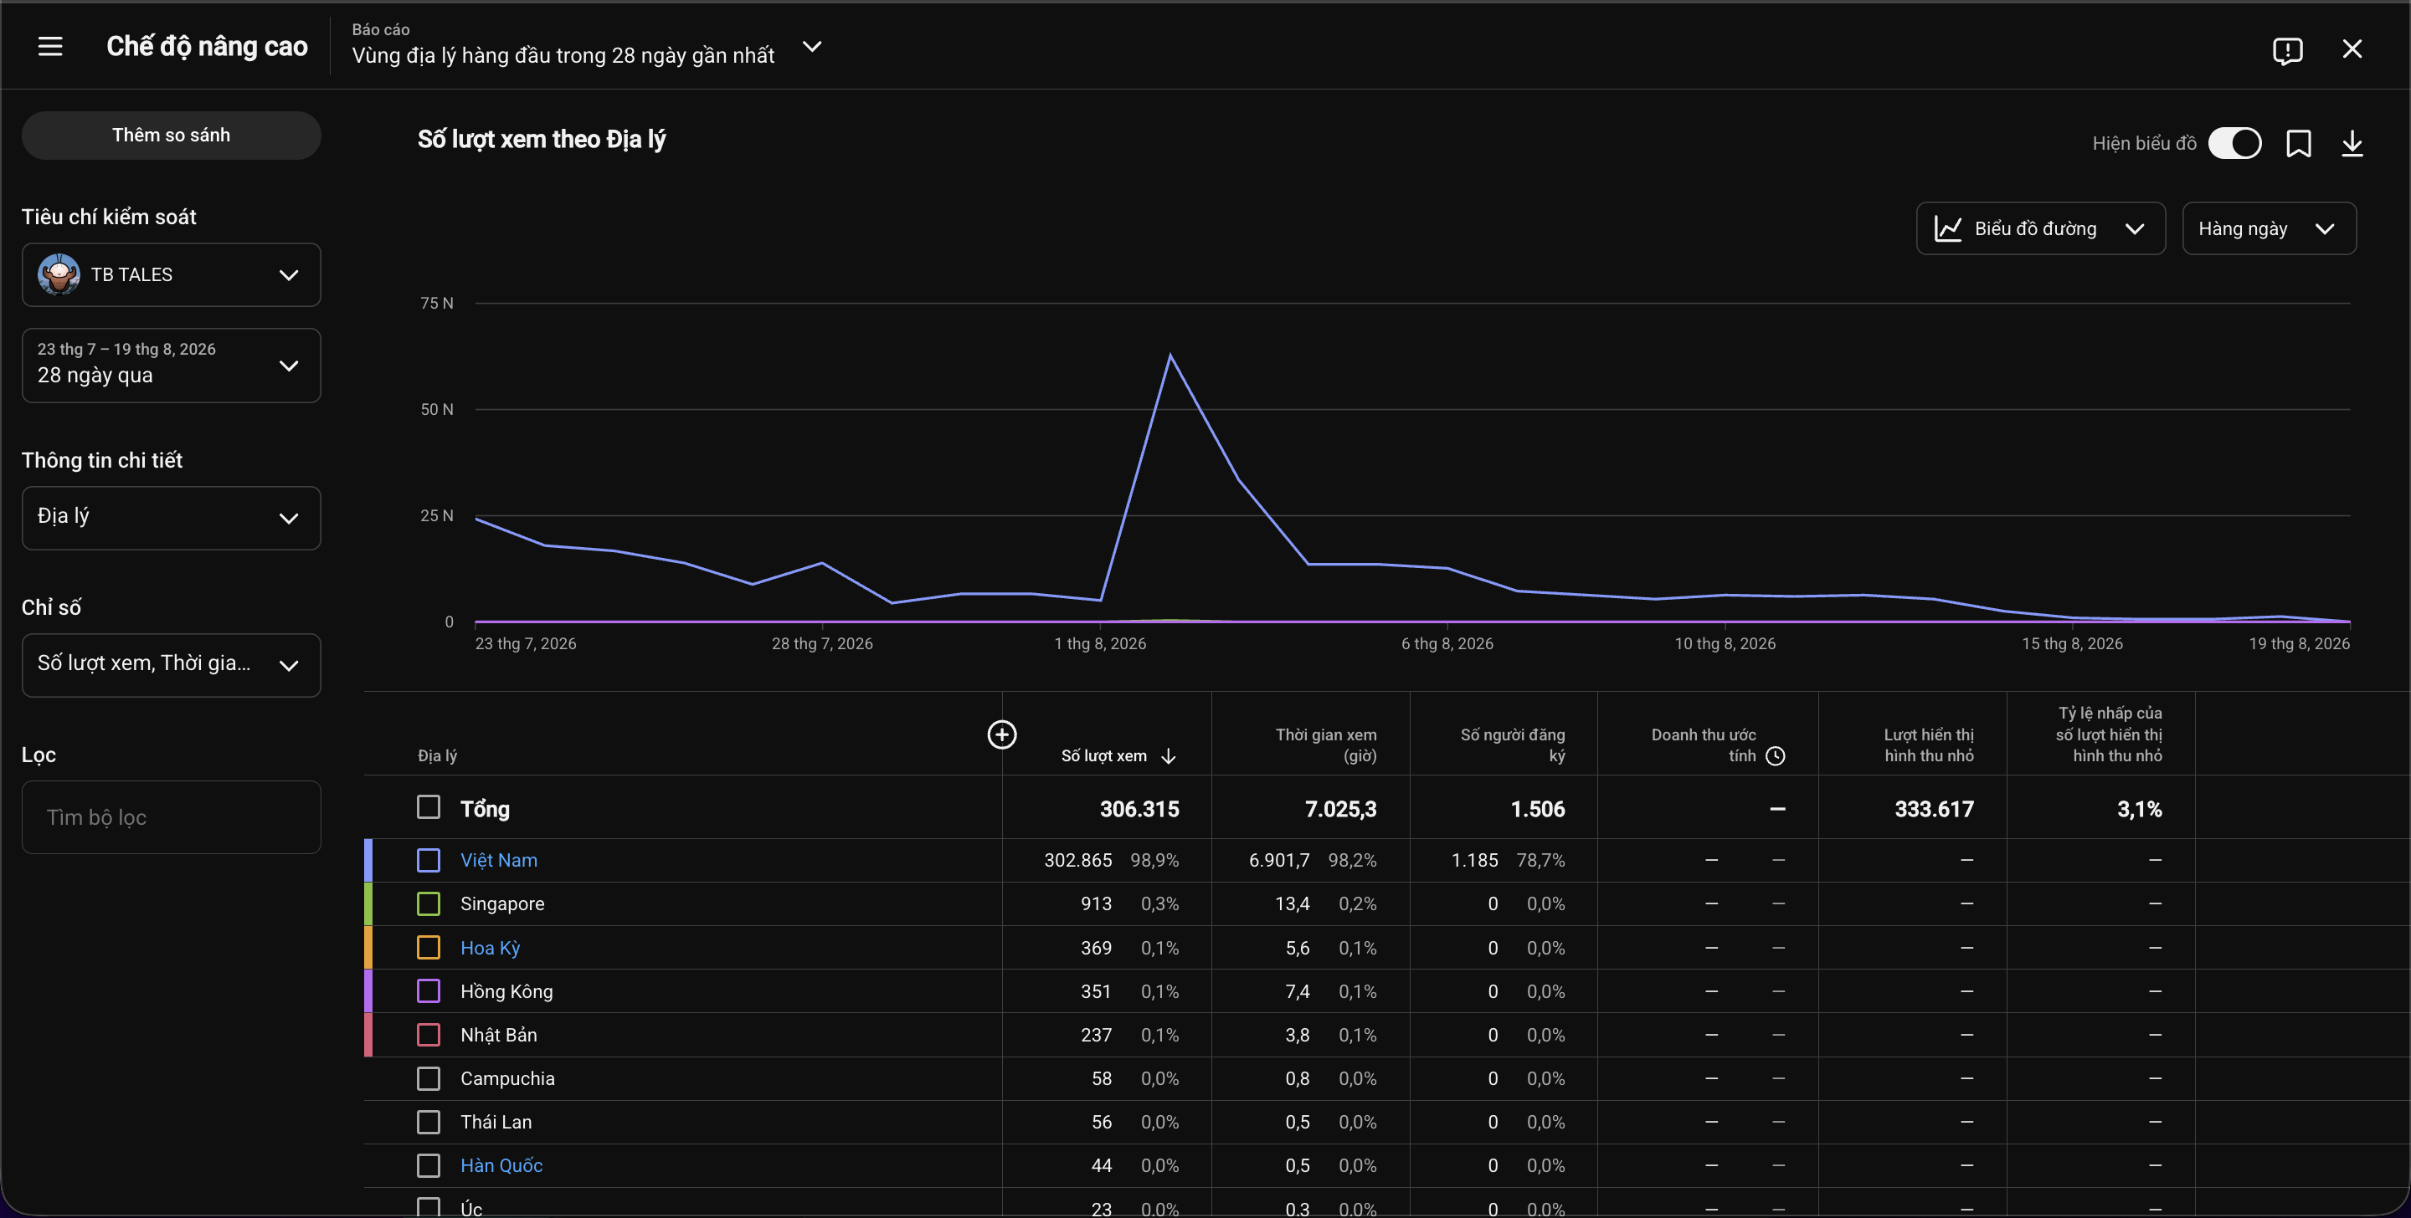Check the Tổng row checkbox
The width and height of the screenshot is (2411, 1218).
tap(429, 806)
